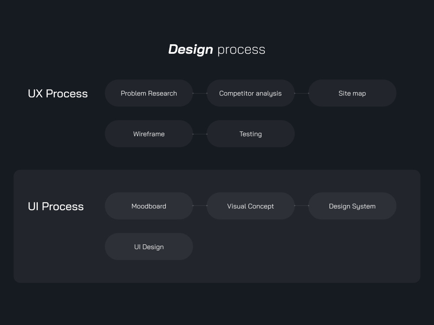Open the Moodboard step
The height and width of the screenshot is (325, 434).
[x=149, y=206]
